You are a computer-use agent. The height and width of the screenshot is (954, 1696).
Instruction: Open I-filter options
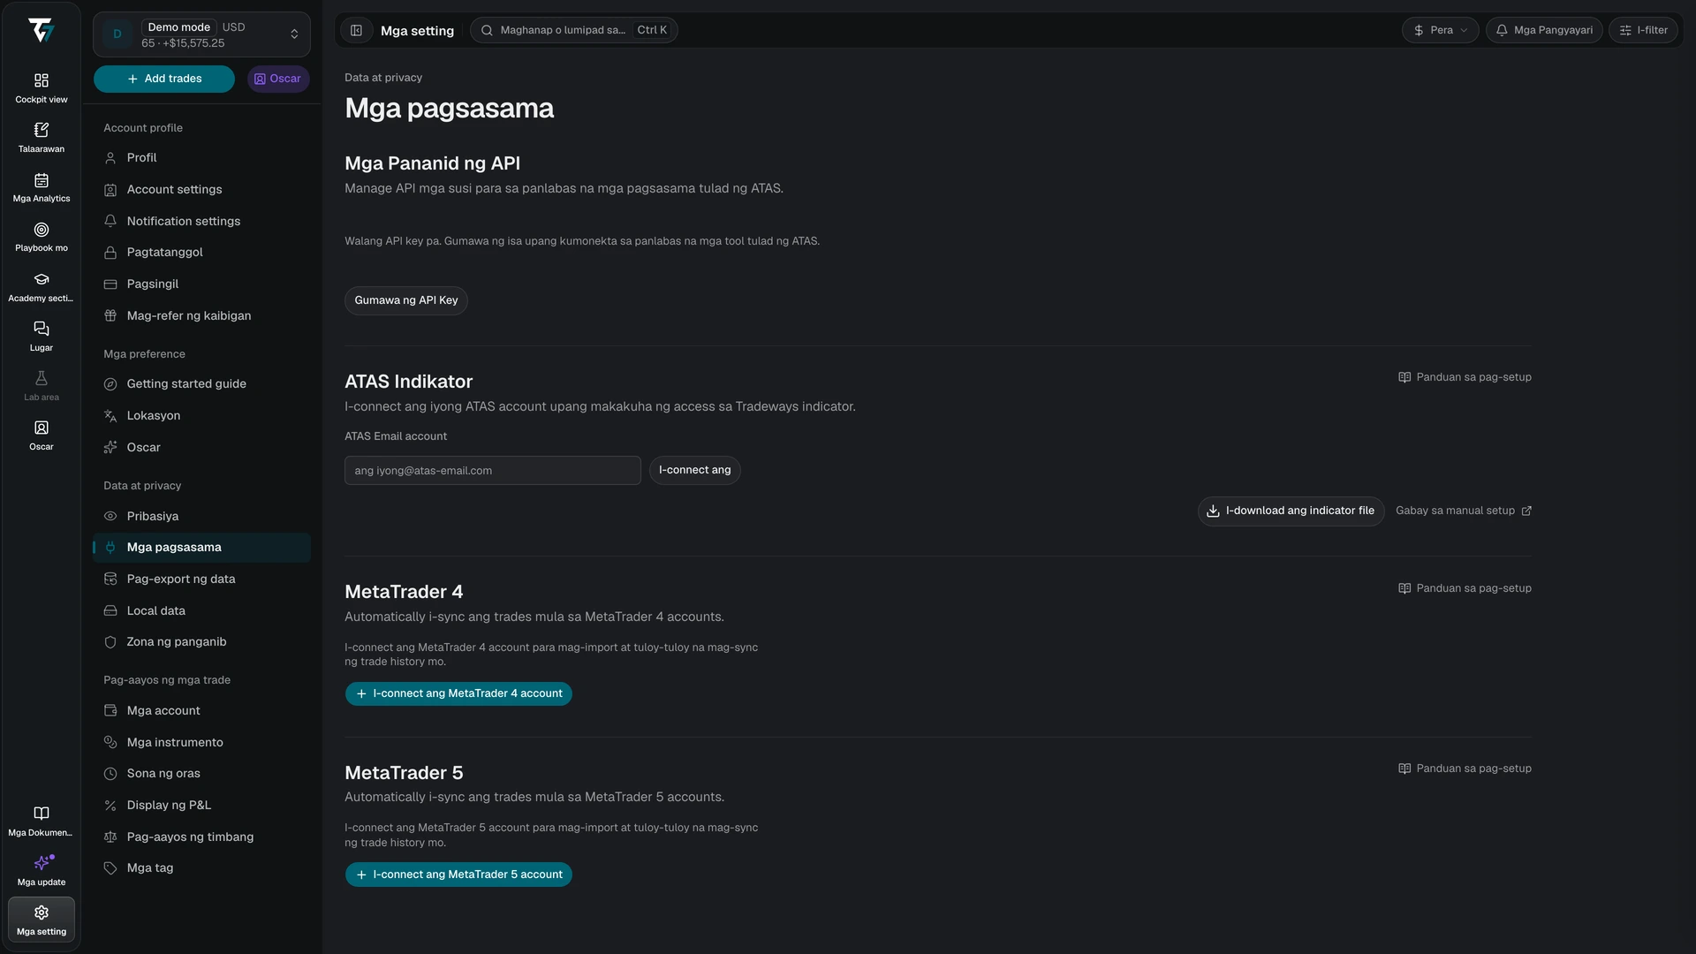[x=1643, y=30]
